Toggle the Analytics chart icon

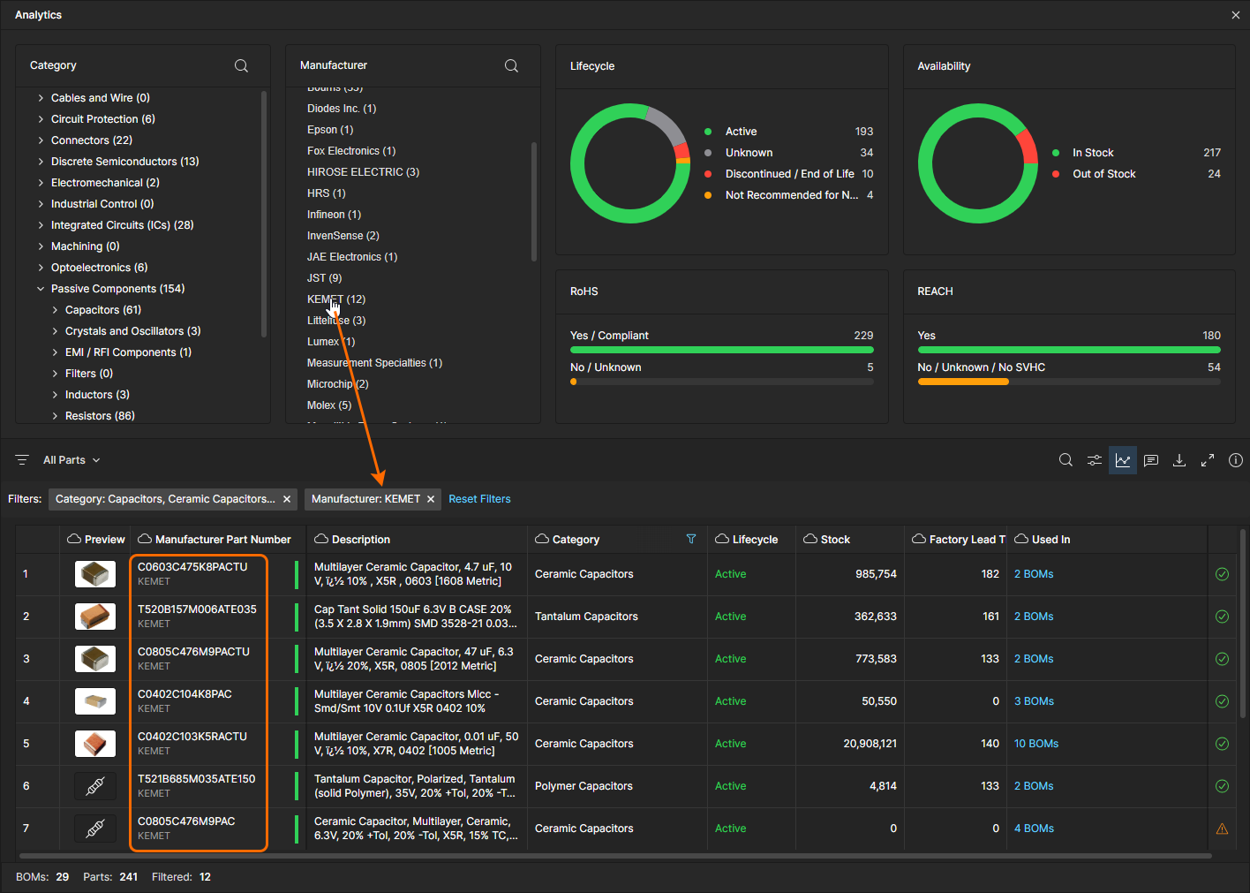(1123, 460)
